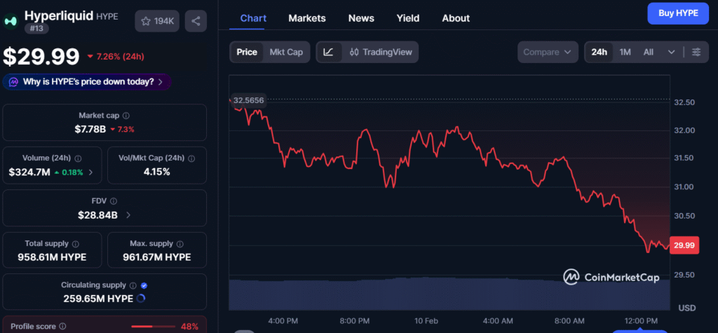Click the share icon button
The height and width of the screenshot is (333, 718).
(x=196, y=21)
